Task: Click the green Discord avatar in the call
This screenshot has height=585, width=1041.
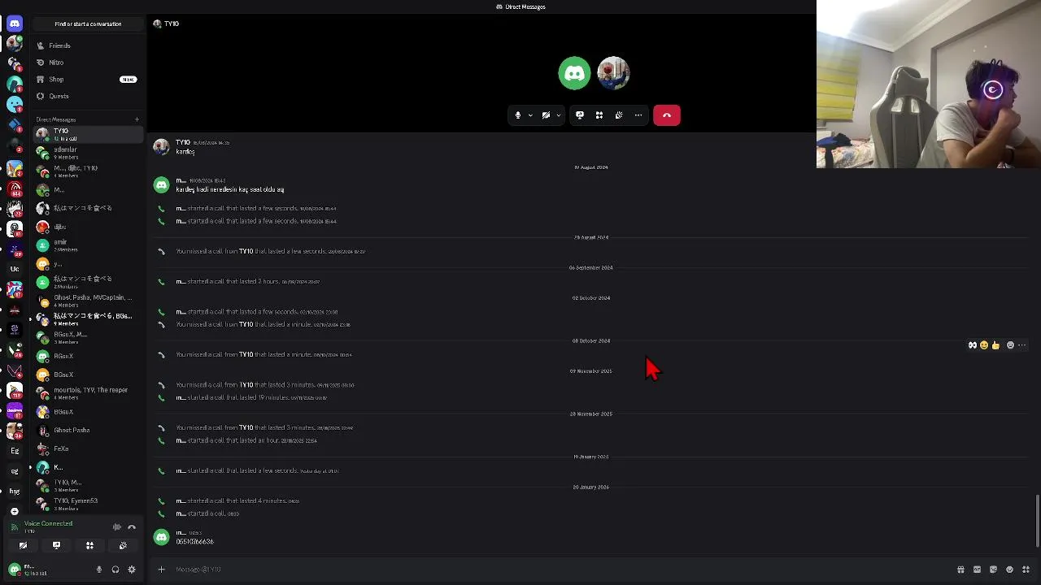Action: pyautogui.click(x=574, y=73)
